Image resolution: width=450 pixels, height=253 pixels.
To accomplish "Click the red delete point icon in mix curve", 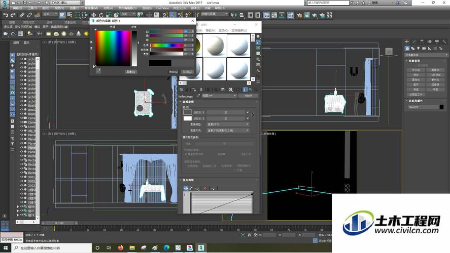I will 205,188.
